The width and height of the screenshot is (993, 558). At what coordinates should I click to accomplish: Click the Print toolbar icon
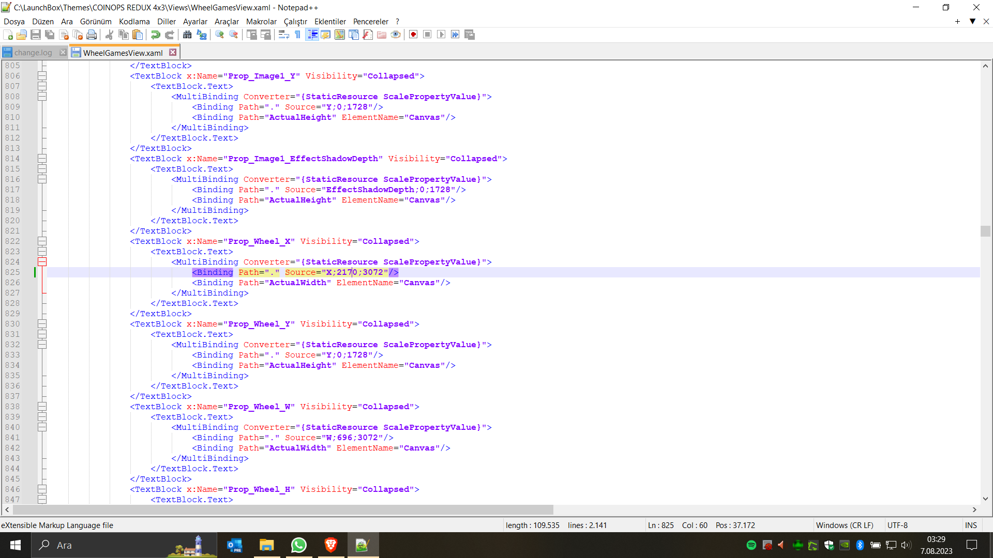tap(92, 35)
